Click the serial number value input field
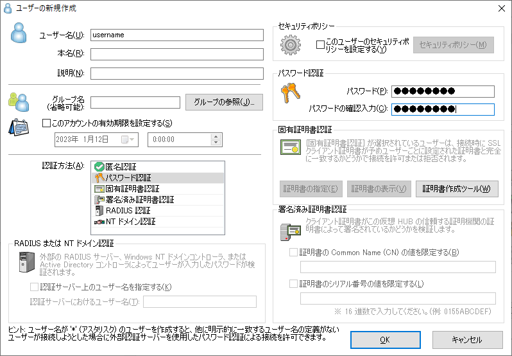This screenshot has width=512, height=356. [x=398, y=298]
